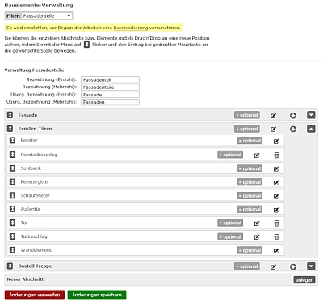Open the Datensicherung link
The height and width of the screenshot is (302, 323).
[x=131, y=28]
